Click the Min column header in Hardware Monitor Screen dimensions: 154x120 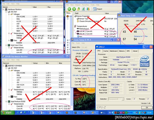click(51, 63)
